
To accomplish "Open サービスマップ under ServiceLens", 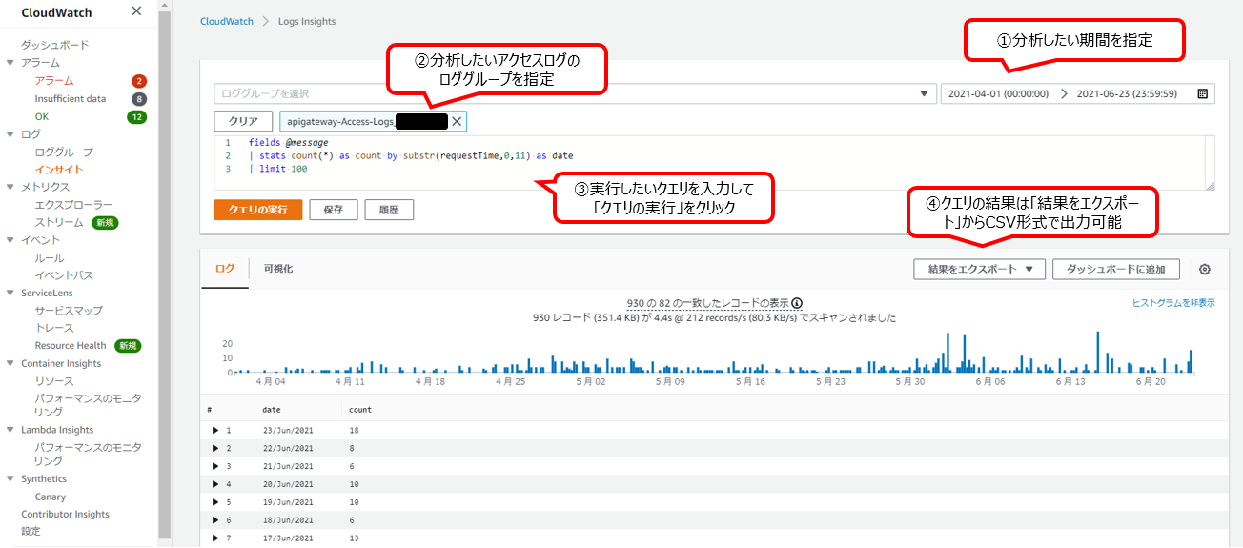I will [69, 311].
